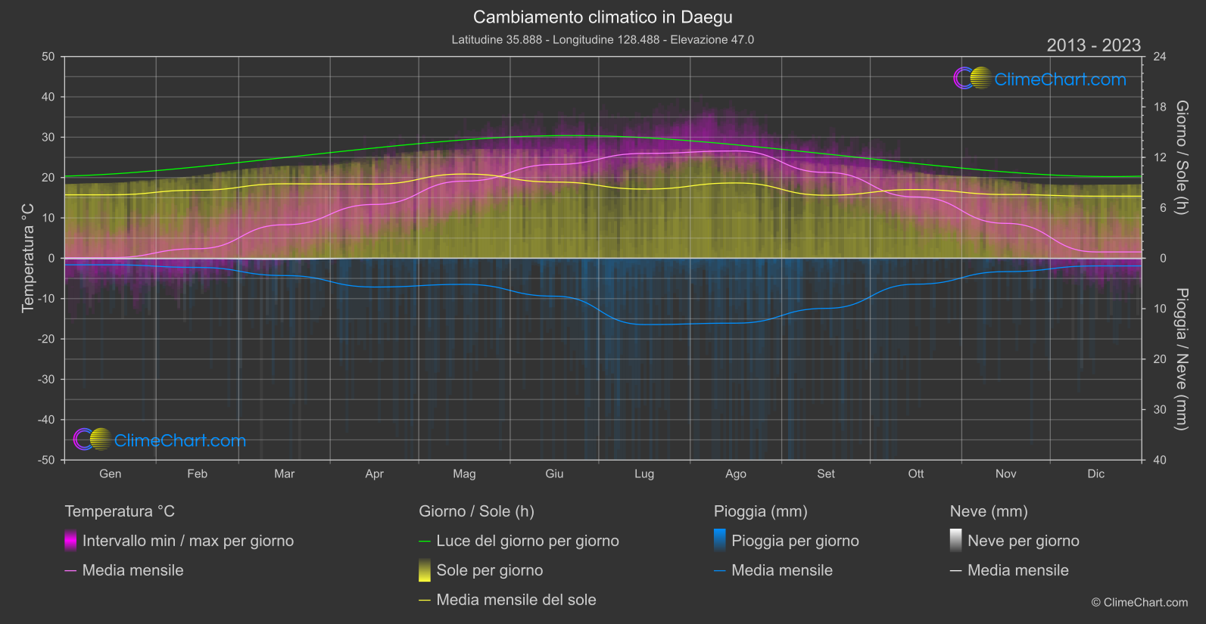Open ClimeChart.com link at top right
The width and height of the screenshot is (1206, 624).
[x=1060, y=79]
